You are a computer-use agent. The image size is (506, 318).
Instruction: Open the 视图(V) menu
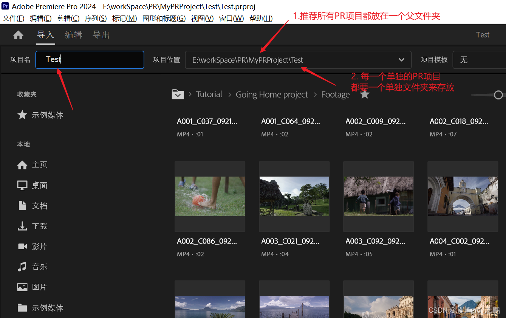[x=203, y=19]
